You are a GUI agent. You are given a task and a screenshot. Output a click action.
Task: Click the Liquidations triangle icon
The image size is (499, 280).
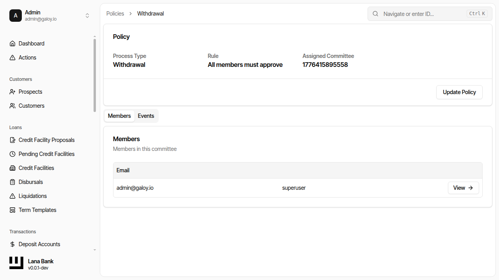[x=12, y=196]
